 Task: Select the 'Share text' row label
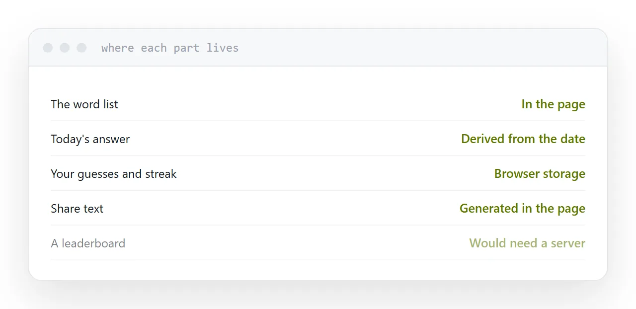[77, 209]
